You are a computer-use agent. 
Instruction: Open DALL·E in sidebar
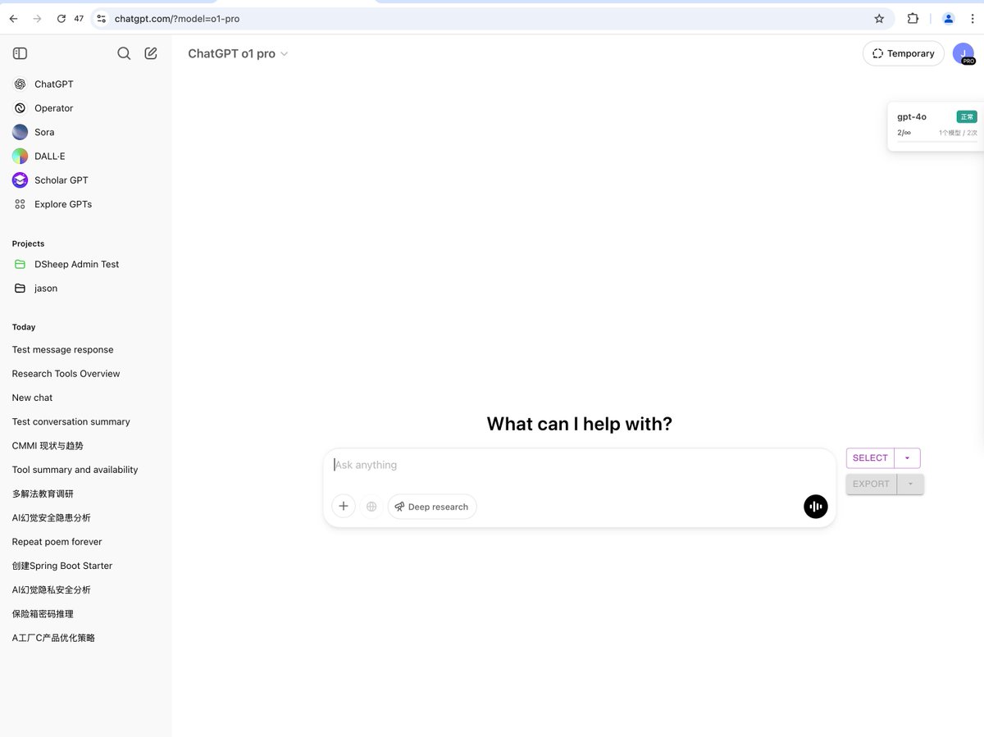pos(86,156)
